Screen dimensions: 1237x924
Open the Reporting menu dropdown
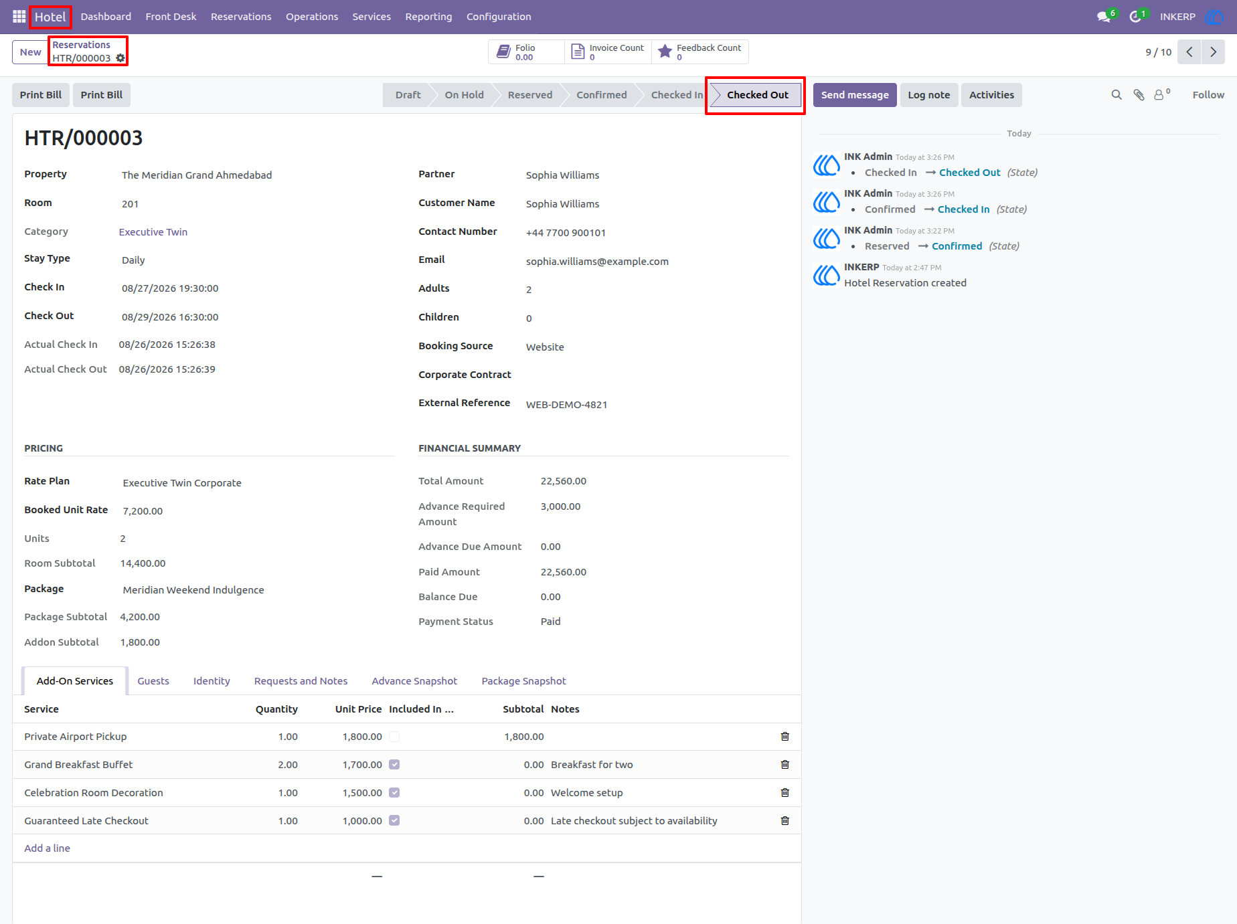click(428, 17)
